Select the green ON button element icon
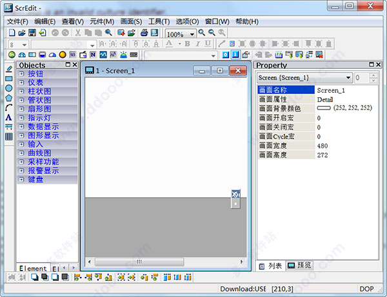Image resolution: width=387 pixels, height=297 pixels. click(x=12, y=55)
